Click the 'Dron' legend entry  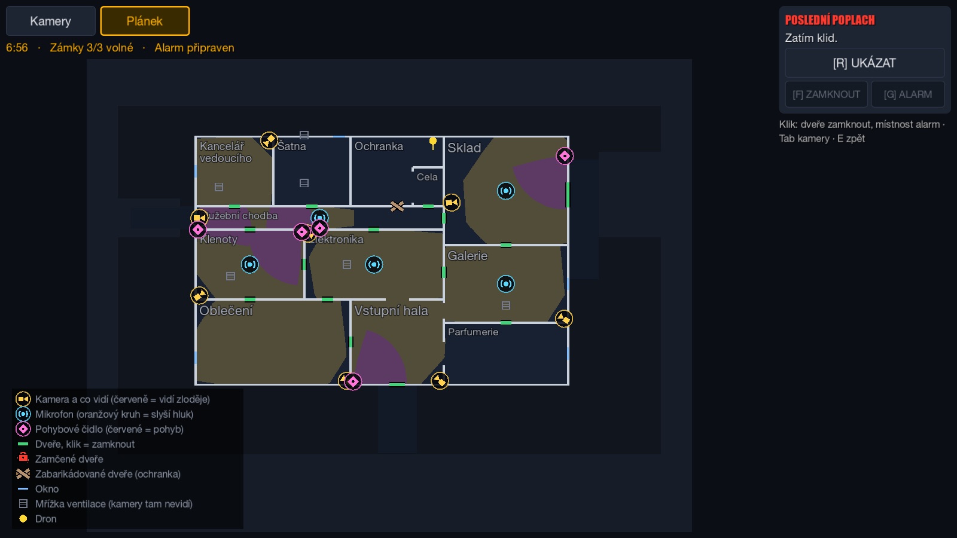(37, 519)
